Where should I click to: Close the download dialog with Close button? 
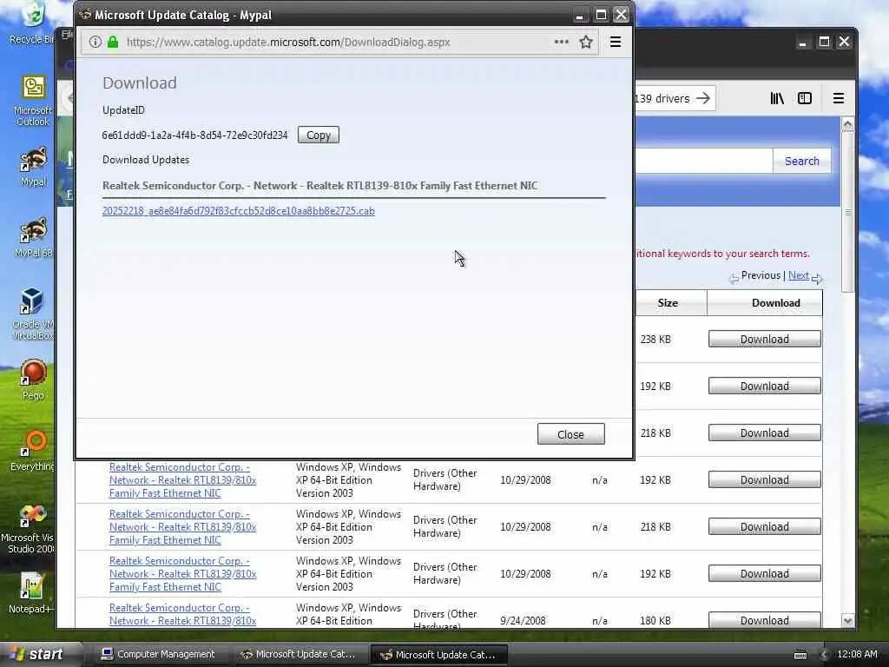(x=570, y=434)
